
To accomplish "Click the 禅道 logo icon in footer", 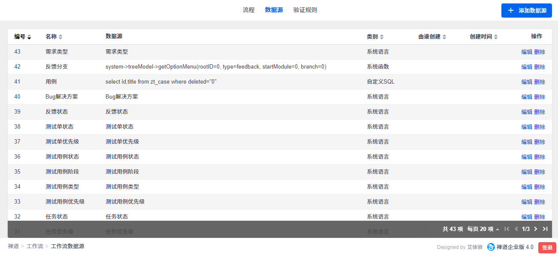I will pyautogui.click(x=491, y=247).
